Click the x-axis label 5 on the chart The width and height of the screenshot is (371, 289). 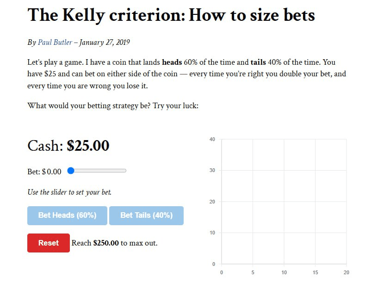(253, 272)
